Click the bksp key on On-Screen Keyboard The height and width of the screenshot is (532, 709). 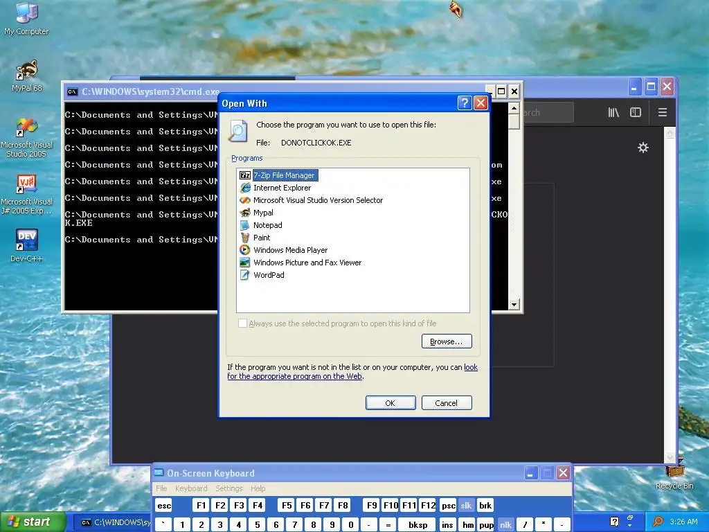pyautogui.click(x=418, y=525)
